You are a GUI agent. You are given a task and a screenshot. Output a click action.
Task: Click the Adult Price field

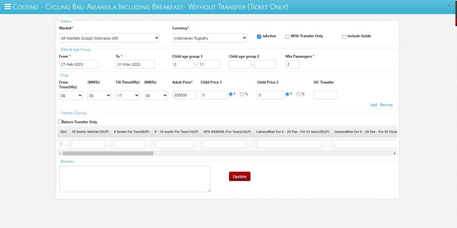tap(184, 95)
